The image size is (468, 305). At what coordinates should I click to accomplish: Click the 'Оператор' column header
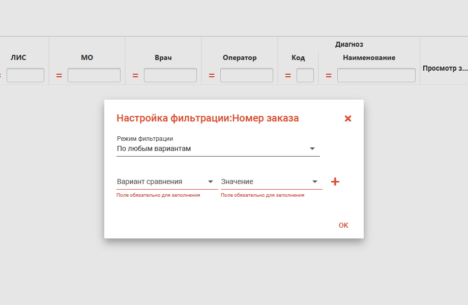pos(240,57)
